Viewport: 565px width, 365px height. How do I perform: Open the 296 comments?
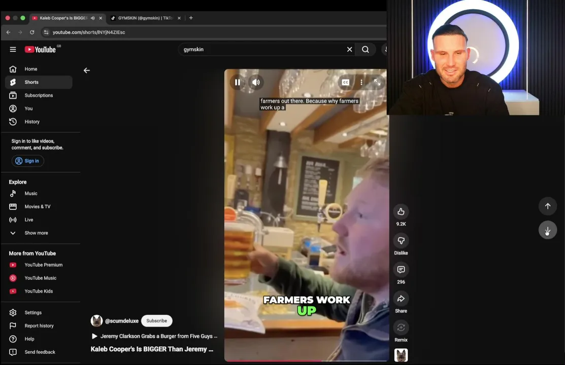pos(401,270)
